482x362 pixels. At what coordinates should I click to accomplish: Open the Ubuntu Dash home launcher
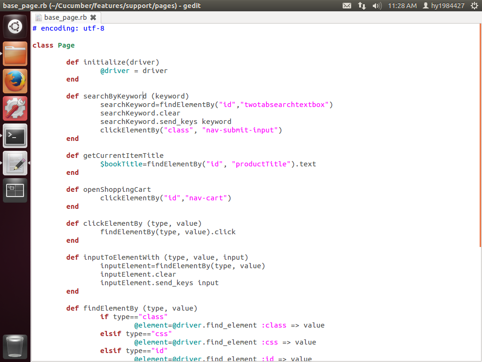point(15,26)
